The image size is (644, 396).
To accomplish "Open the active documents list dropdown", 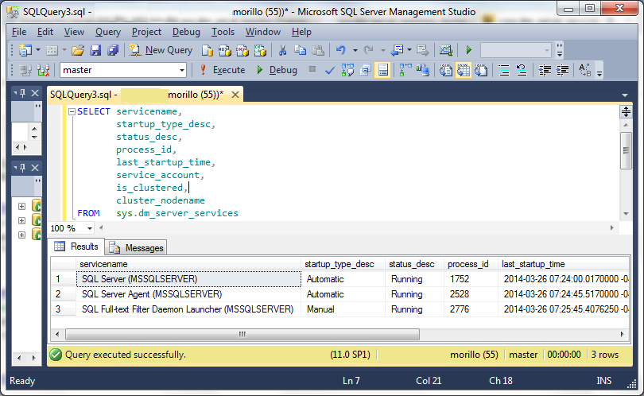I will pyautogui.click(x=625, y=95).
